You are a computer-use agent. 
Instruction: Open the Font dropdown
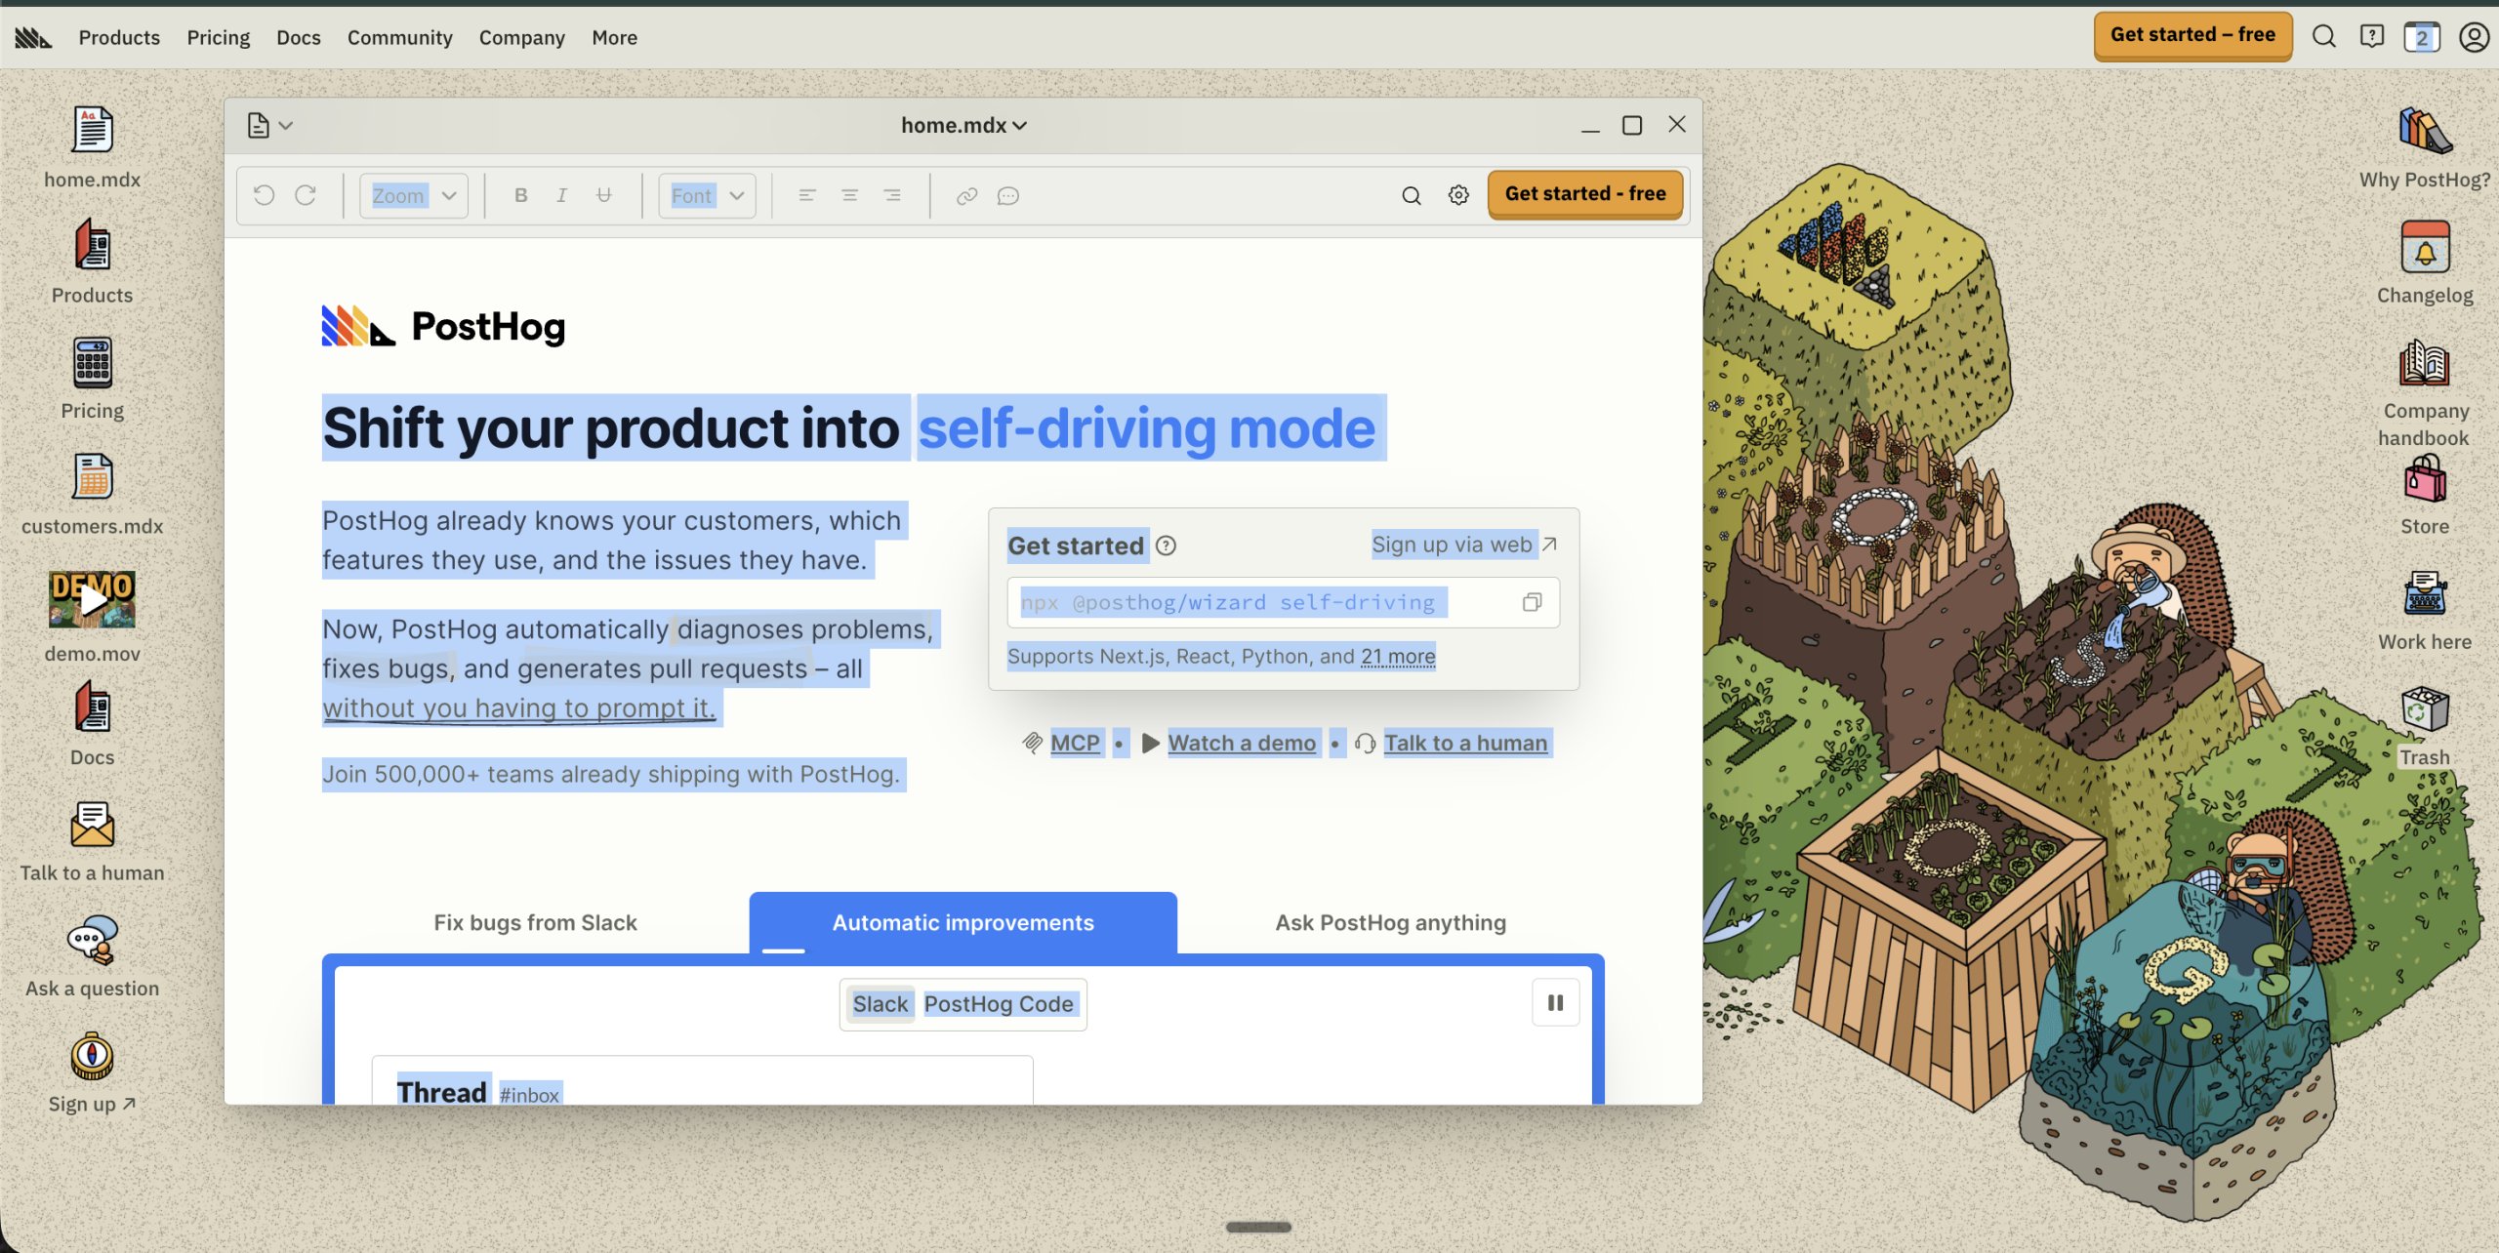pos(707,195)
